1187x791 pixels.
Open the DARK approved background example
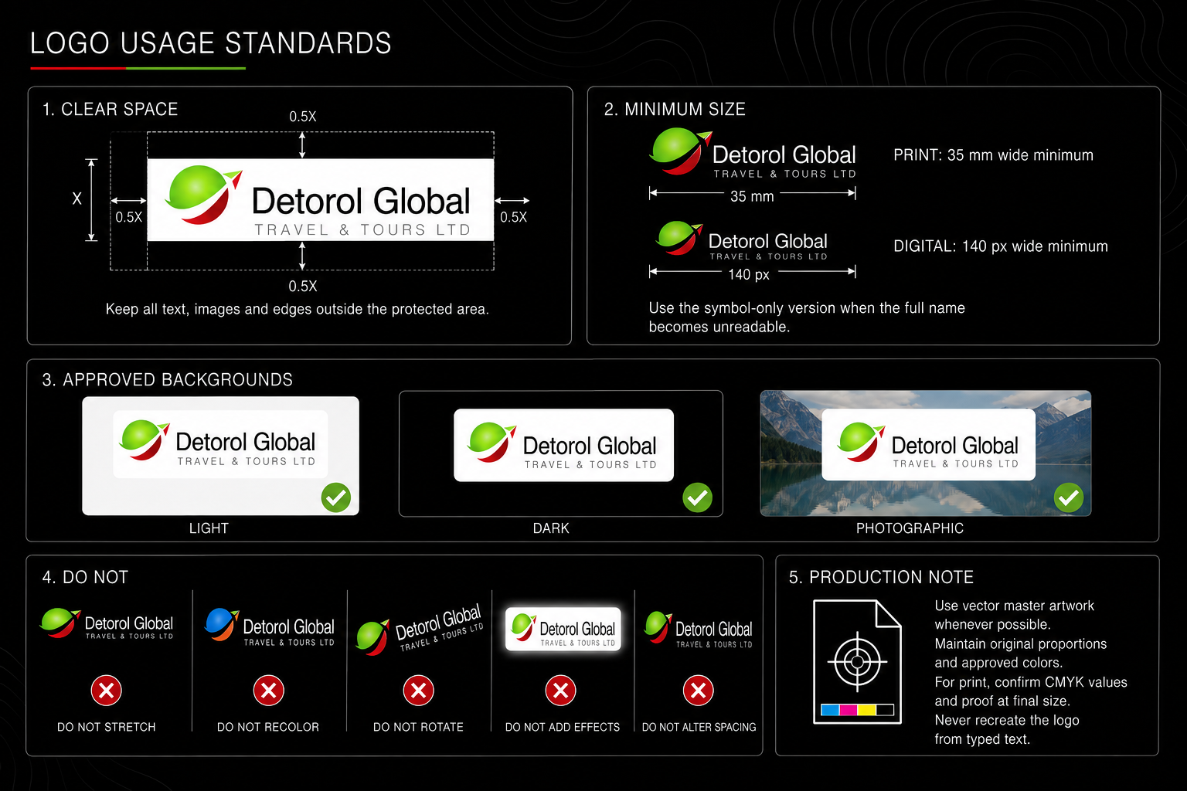[561, 453]
